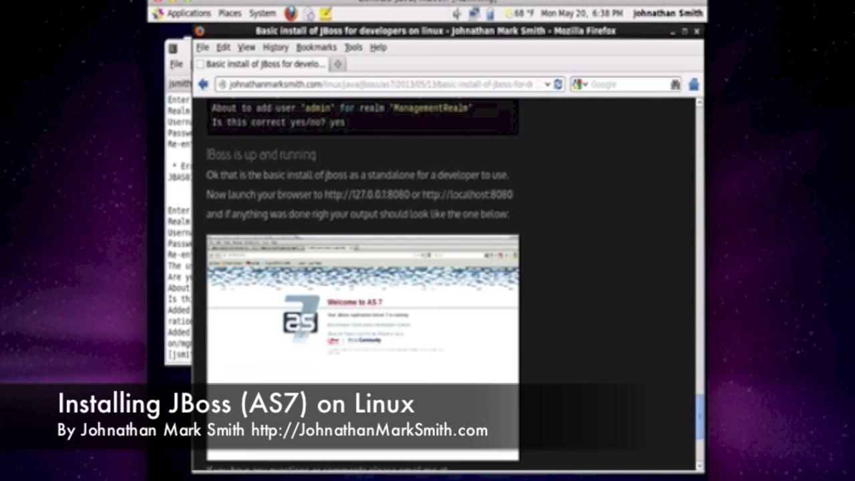Click the 68 °F weather indicator
The image size is (855, 481).
point(519,13)
